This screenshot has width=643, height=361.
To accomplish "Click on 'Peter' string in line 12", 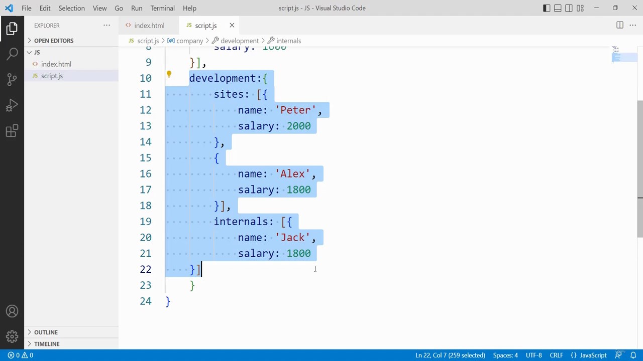I will pyautogui.click(x=295, y=110).
